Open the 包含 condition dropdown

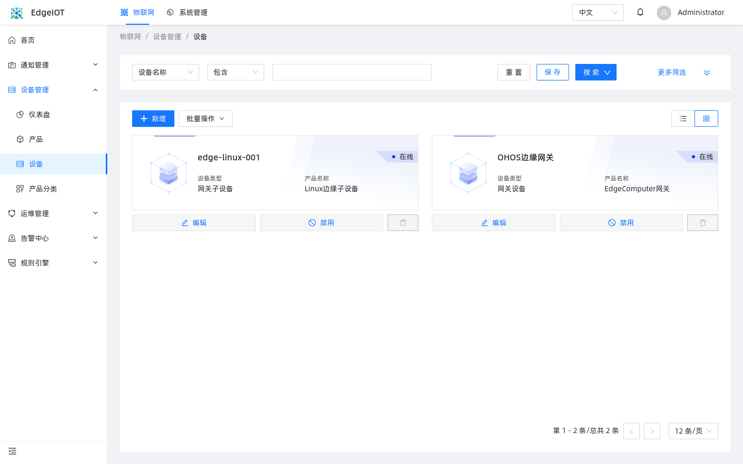coord(236,72)
